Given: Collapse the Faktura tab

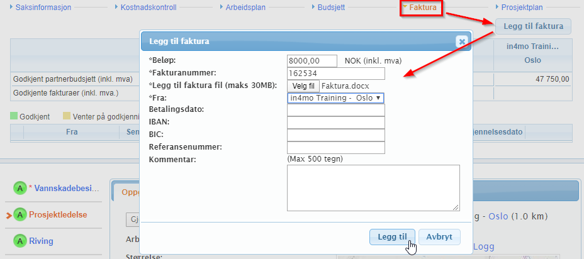Looking at the screenshot, I should pyautogui.click(x=422, y=8).
